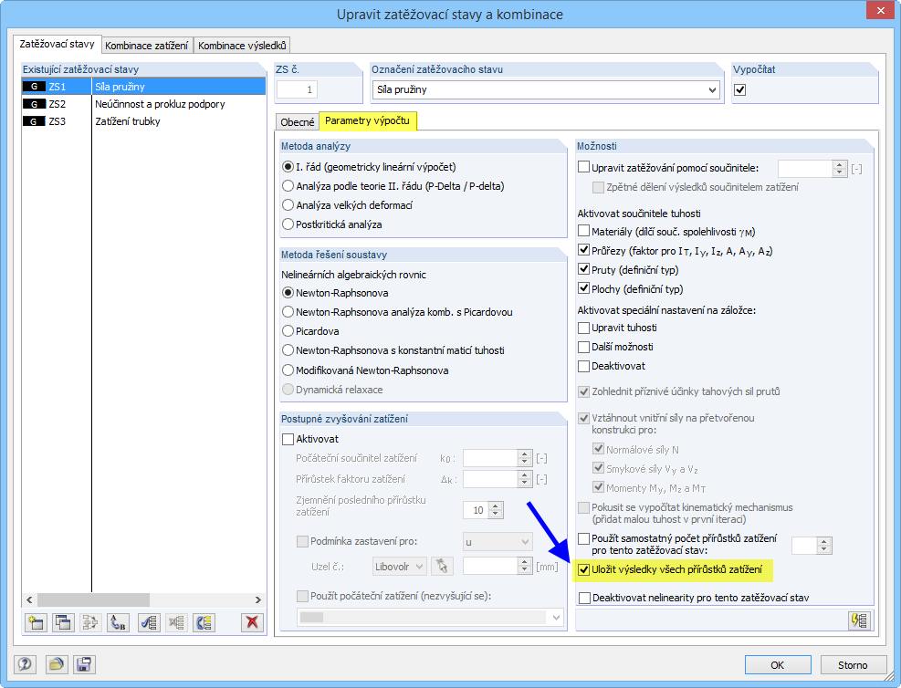Click the node pick cursor icon
The image size is (901, 688).
tap(442, 567)
